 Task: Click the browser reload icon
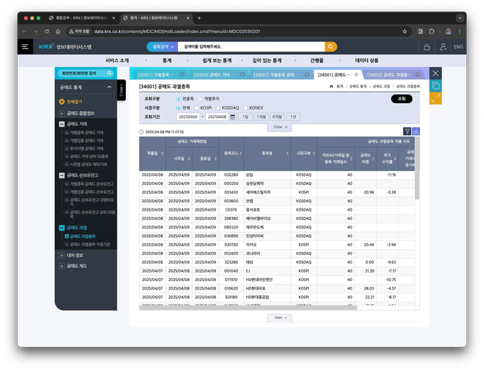coord(46,31)
